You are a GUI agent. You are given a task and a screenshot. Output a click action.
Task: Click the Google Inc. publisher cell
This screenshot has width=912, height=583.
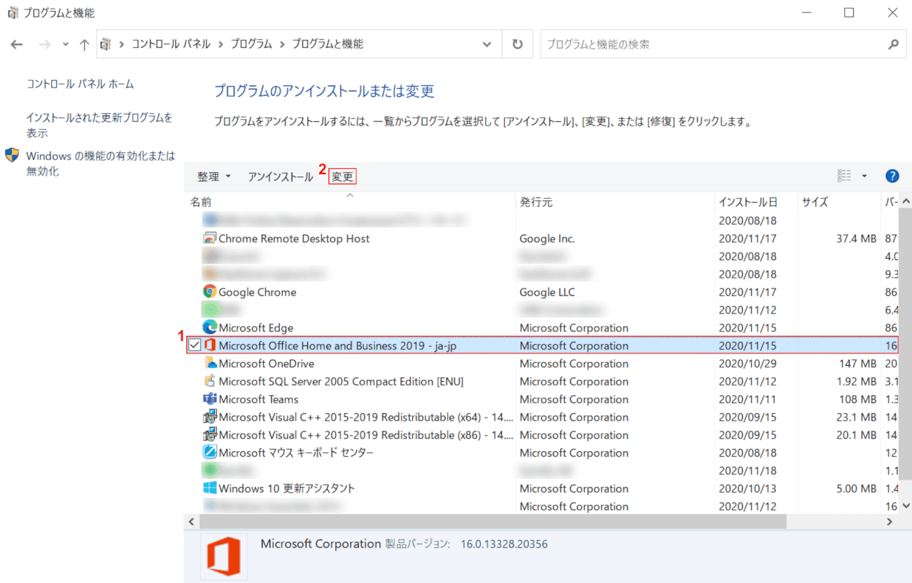(547, 238)
